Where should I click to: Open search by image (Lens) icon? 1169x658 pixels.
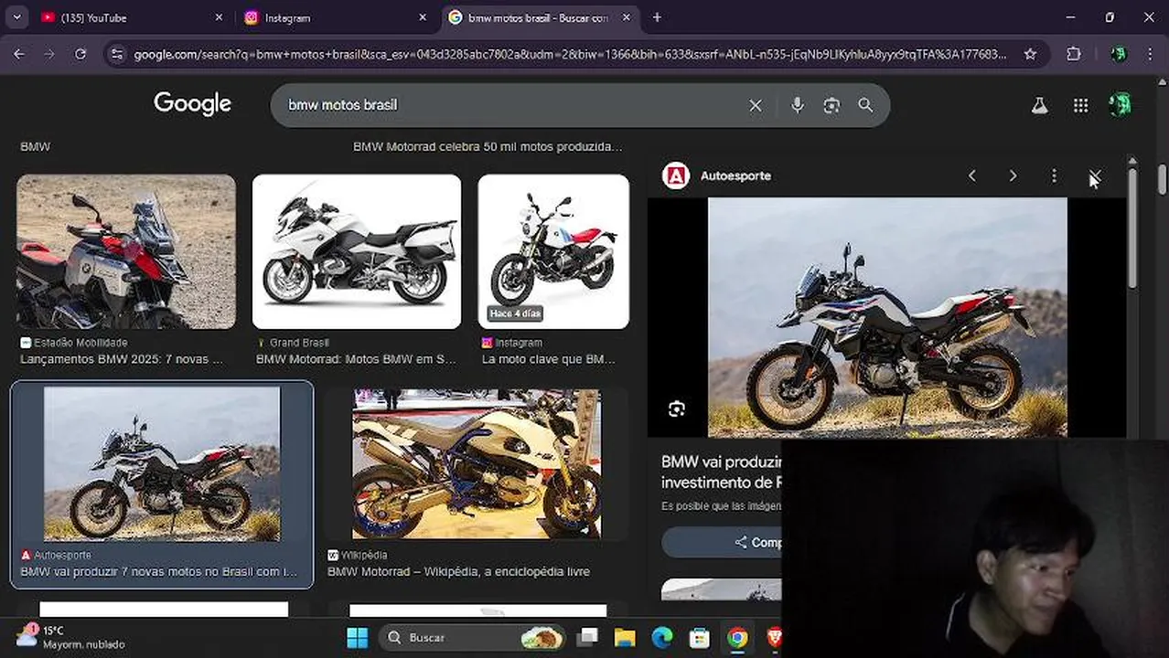[831, 105]
